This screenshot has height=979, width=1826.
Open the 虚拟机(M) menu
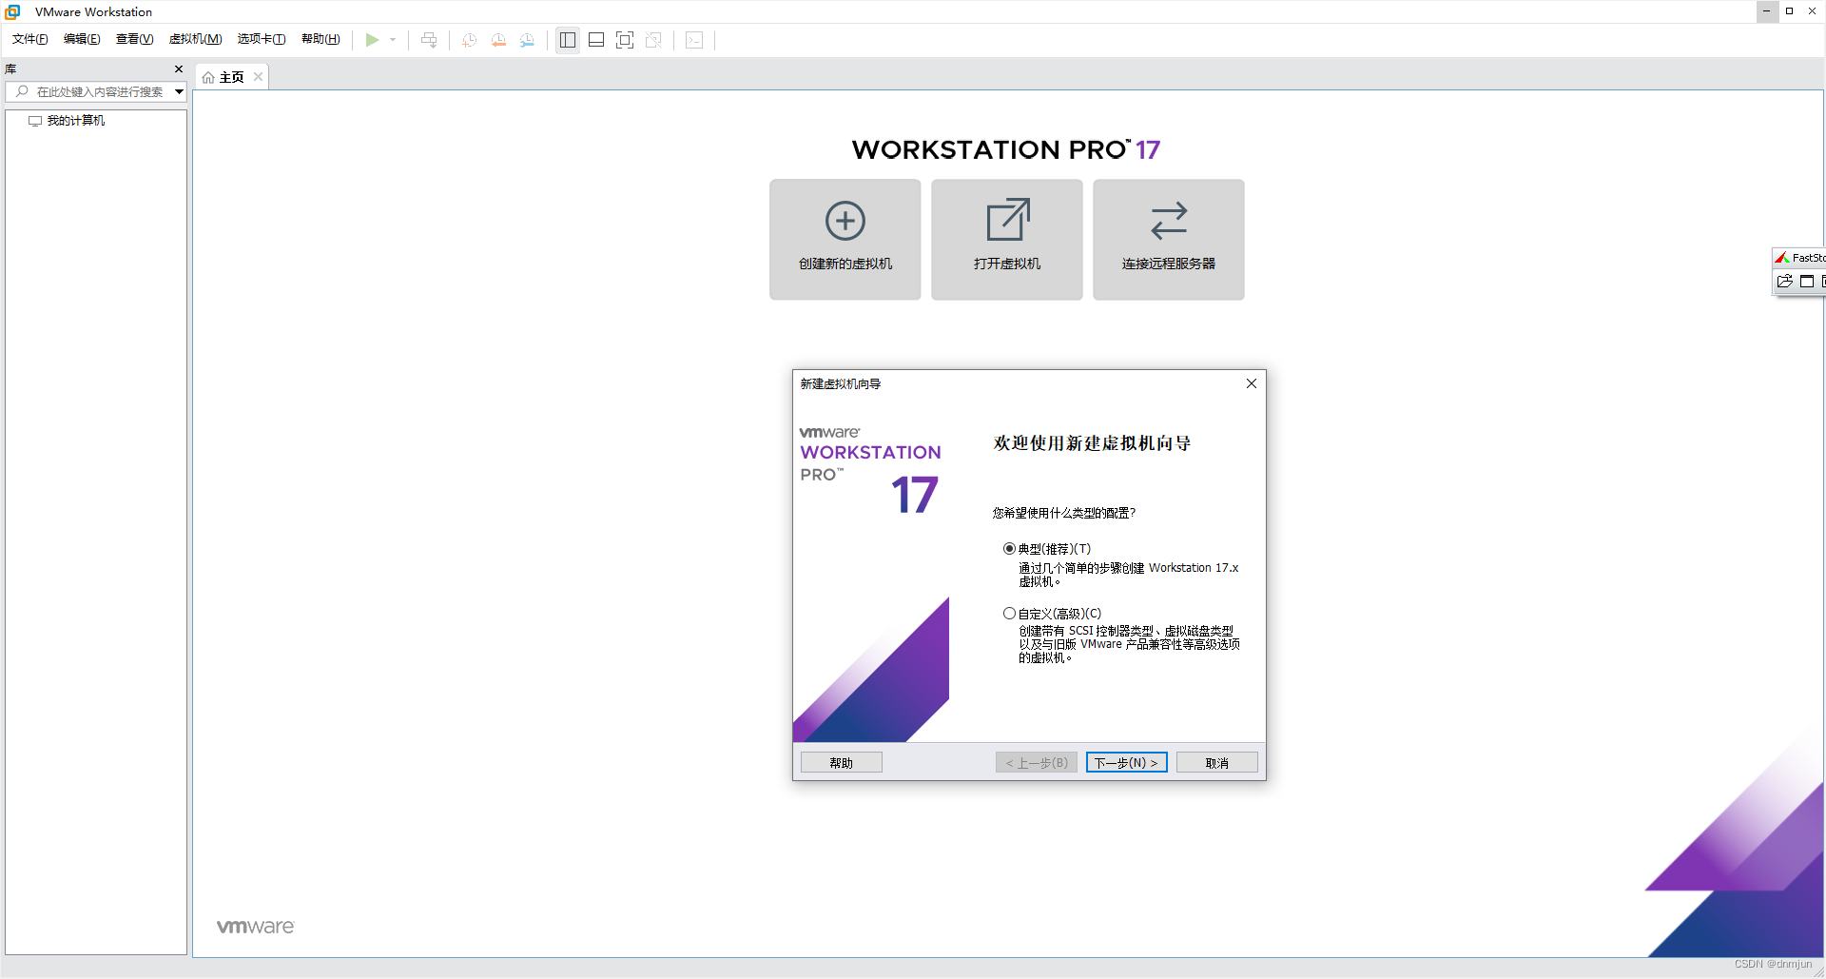[x=195, y=39]
